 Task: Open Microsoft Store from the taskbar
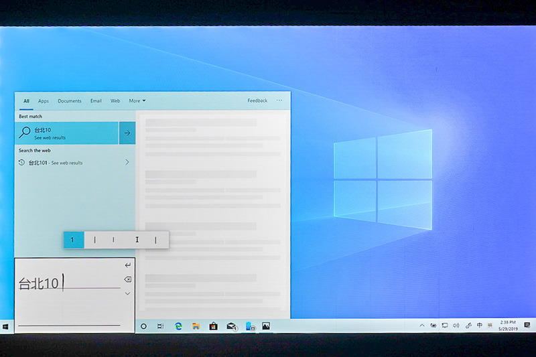click(x=213, y=326)
